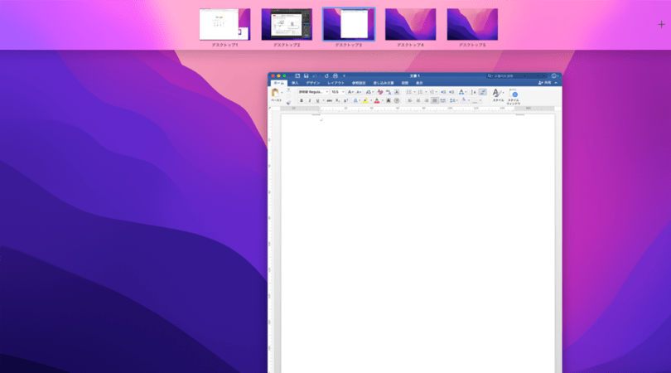Click the distributed alignment icon
The width and height of the screenshot is (671, 373).
(x=443, y=100)
